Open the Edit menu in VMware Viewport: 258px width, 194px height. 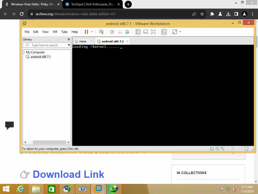tap(36, 32)
